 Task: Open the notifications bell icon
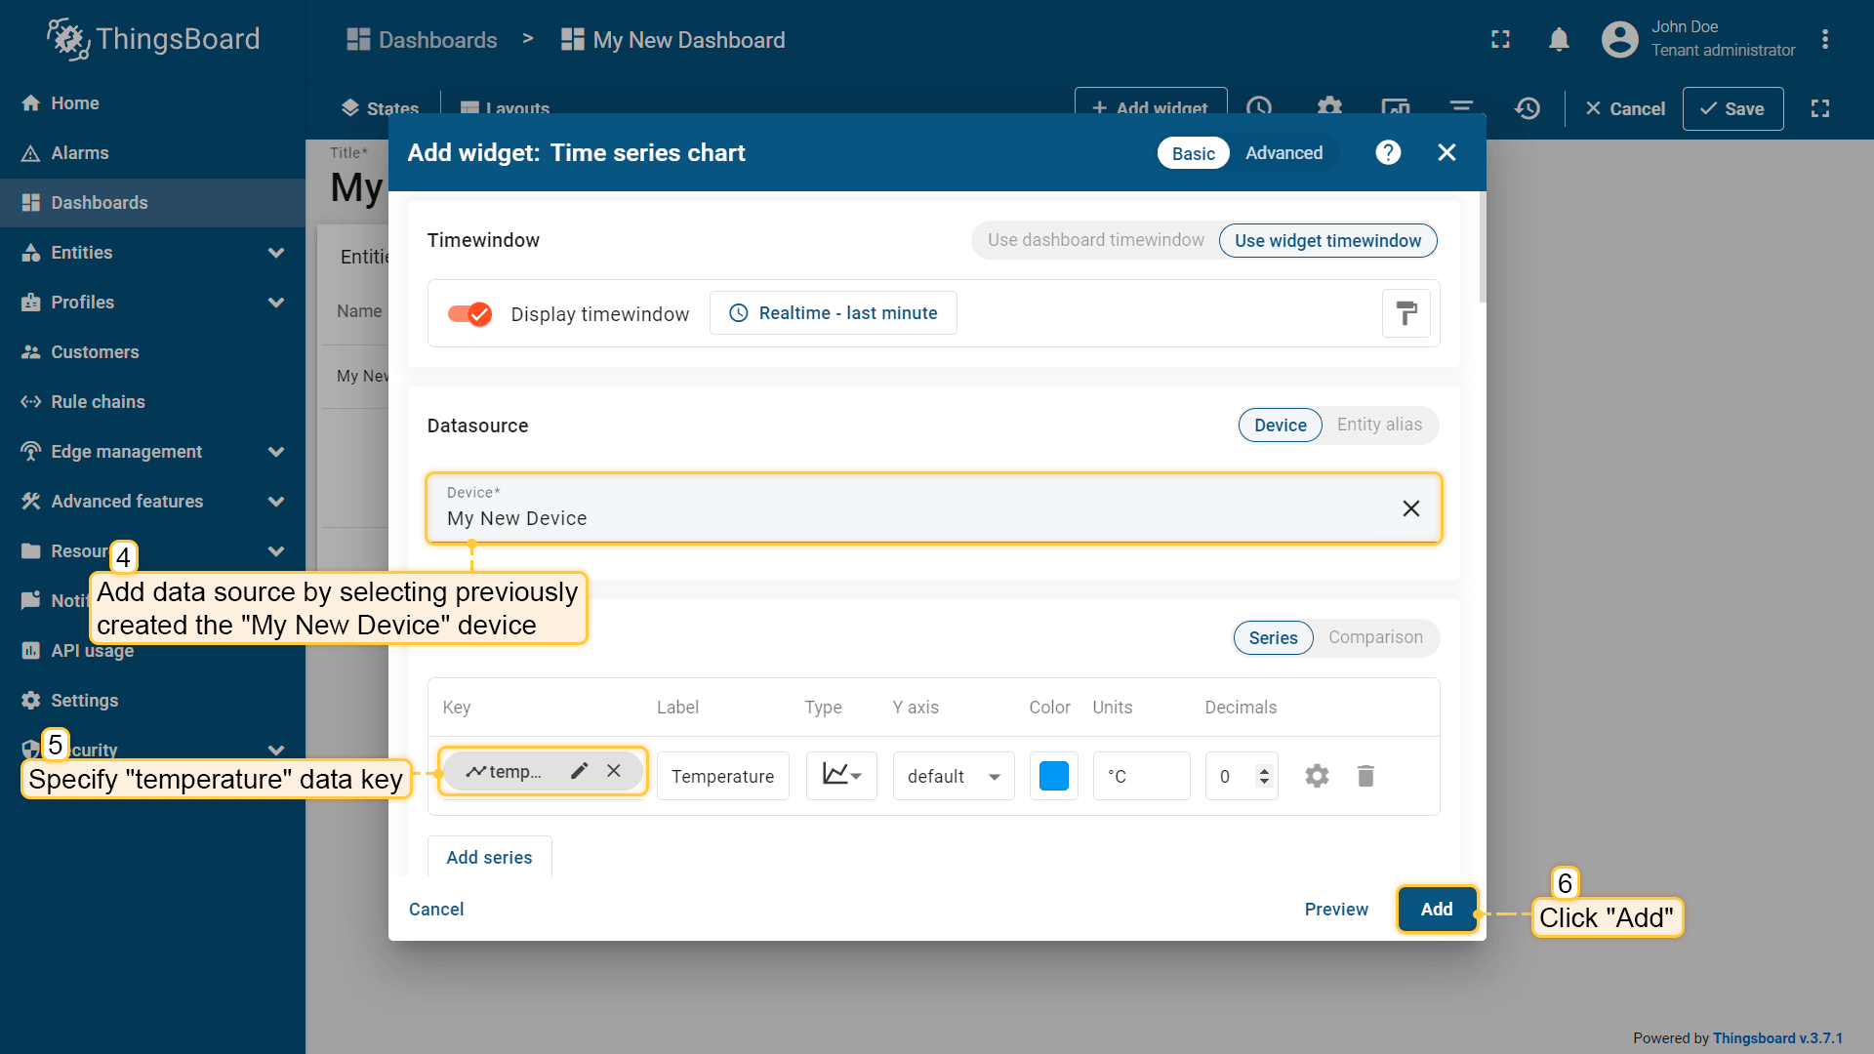click(1559, 39)
